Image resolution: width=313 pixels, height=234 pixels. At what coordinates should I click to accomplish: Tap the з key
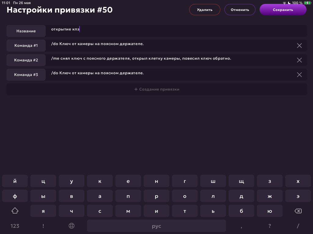270,181
